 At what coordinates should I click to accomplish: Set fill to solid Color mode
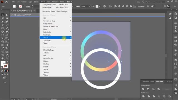coord(2,71)
